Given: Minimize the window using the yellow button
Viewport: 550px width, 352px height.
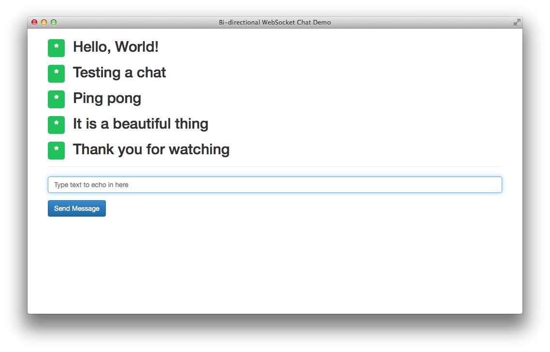Looking at the screenshot, I should (x=44, y=22).
